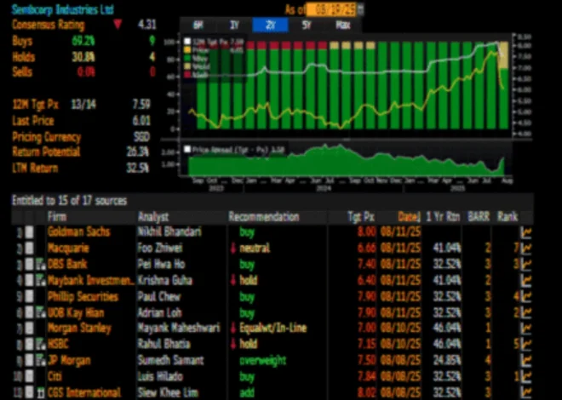
Task: Open Morgan Stanley firm link
Action: click(79, 329)
